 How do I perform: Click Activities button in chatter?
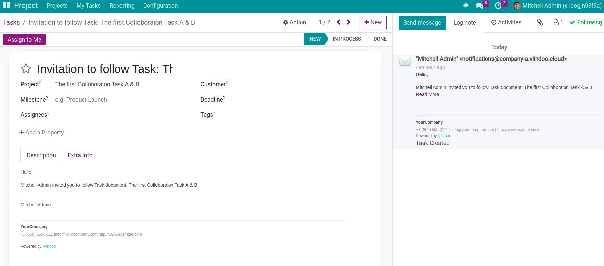coord(506,22)
